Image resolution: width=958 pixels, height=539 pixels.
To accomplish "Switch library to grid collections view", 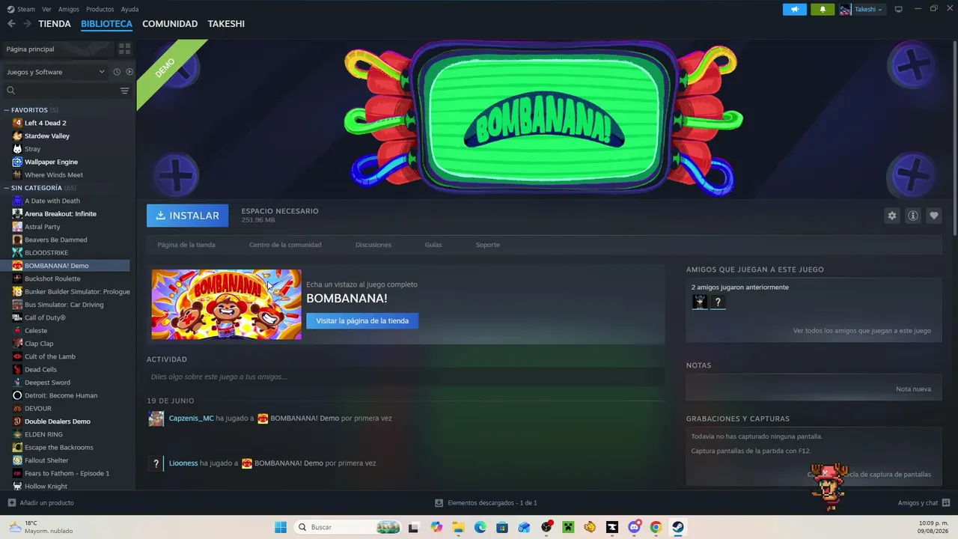I will (125, 49).
